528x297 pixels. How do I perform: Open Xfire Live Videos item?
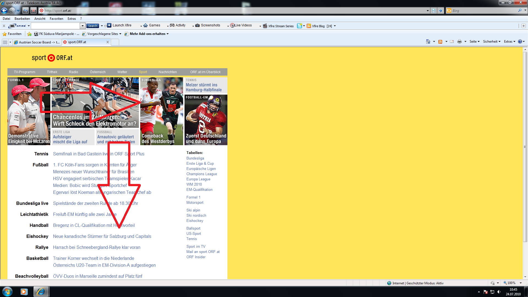[241, 25]
